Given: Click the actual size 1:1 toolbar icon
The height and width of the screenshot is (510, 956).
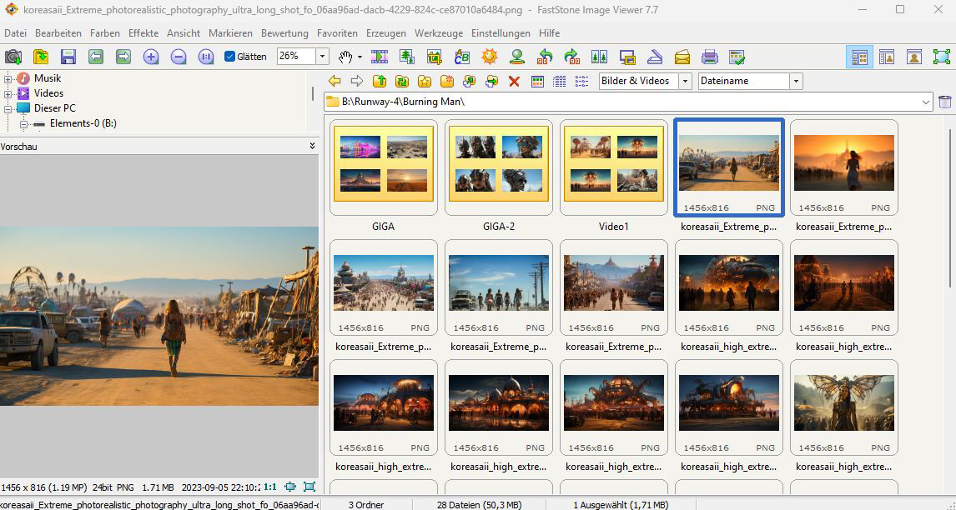Looking at the screenshot, I should [x=206, y=57].
